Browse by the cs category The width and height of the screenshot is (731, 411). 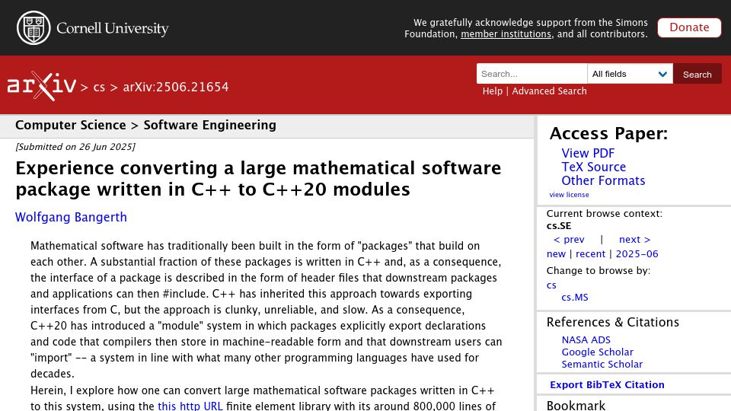(x=551, y=285)
